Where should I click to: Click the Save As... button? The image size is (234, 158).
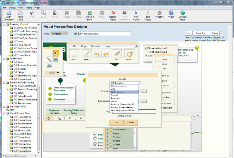pos(201,33)
